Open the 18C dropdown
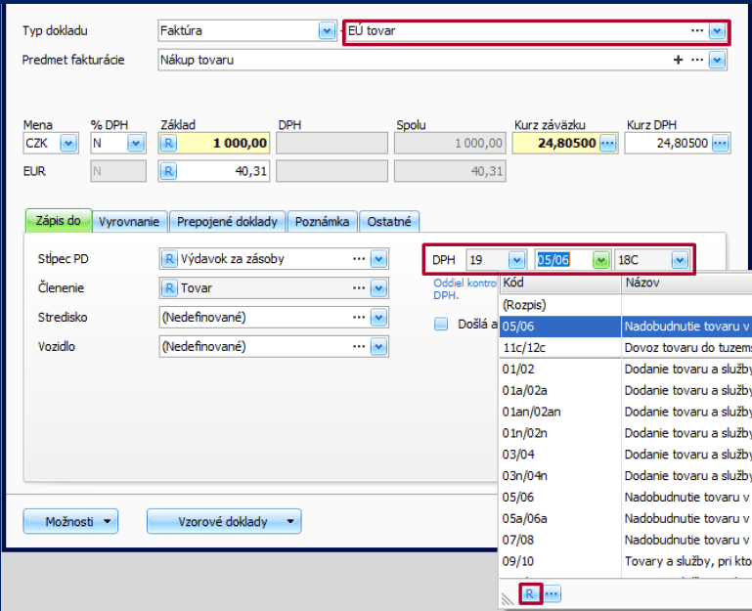Image resolution: width=752 pixels, height=611 pixels. coord(679,260)
